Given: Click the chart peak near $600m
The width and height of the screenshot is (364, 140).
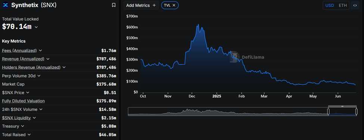Looking at the screenshot, I should click(x=198, y=24).
